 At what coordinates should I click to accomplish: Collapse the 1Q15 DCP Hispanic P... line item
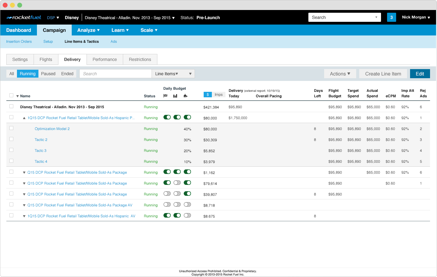point(24,118)
